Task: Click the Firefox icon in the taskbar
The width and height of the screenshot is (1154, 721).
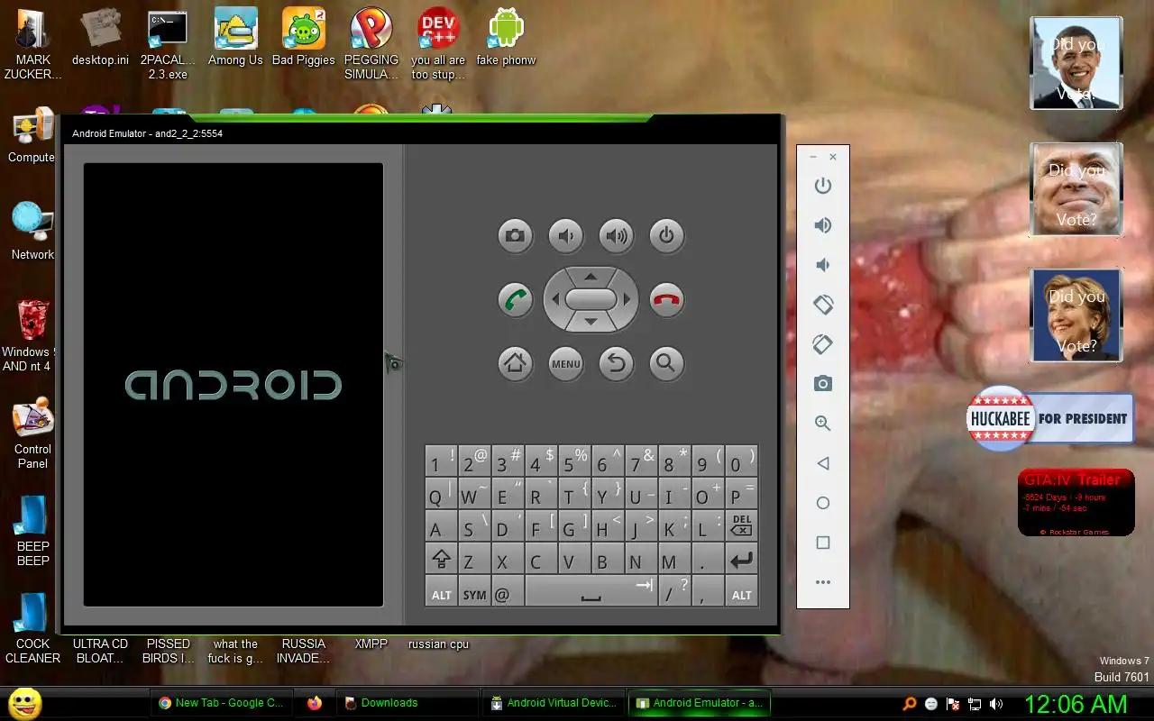Action: [x=314, y=703]
